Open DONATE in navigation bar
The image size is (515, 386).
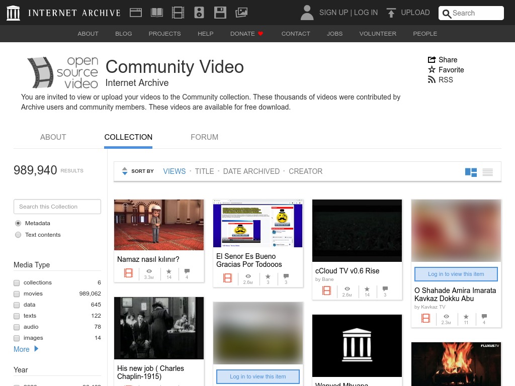click(x=246, y=34)
